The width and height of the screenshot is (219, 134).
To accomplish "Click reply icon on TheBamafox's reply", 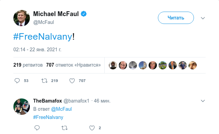I will tap(37, 128).
